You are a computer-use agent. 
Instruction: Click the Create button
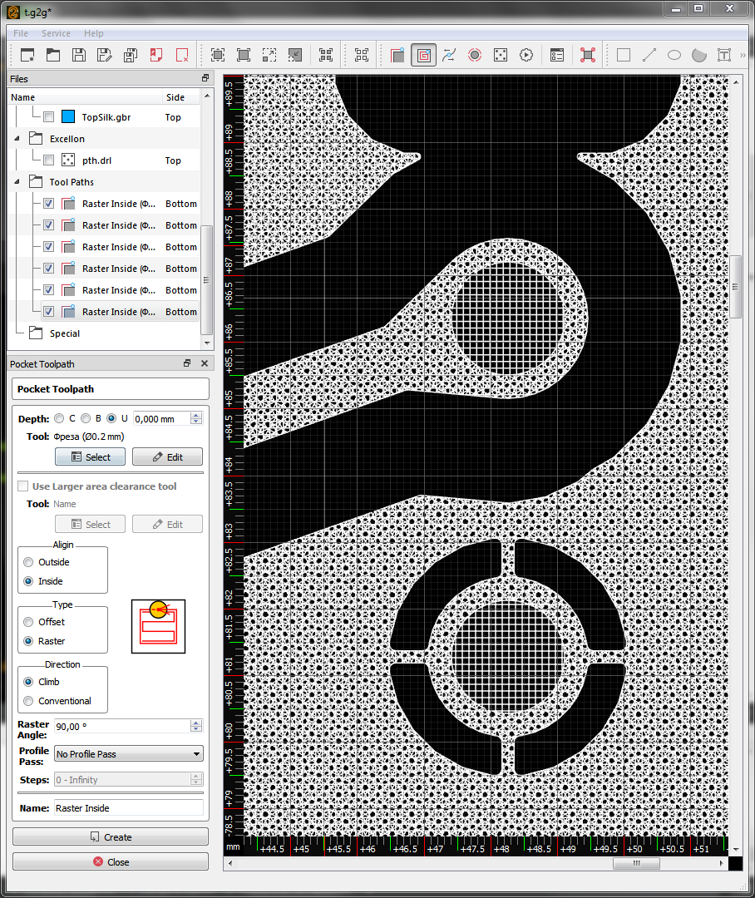pos(111,836)
